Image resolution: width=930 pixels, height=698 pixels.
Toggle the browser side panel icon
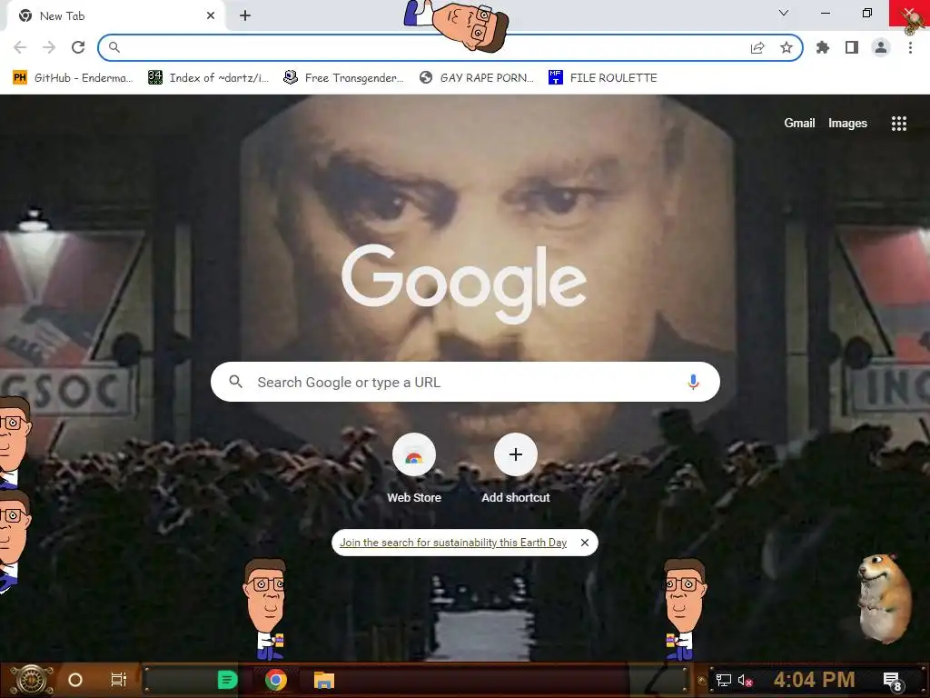pos(852,47)
